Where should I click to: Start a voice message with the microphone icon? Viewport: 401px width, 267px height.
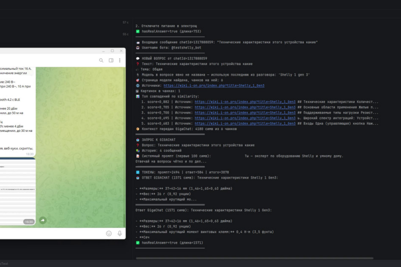point(119,234)
